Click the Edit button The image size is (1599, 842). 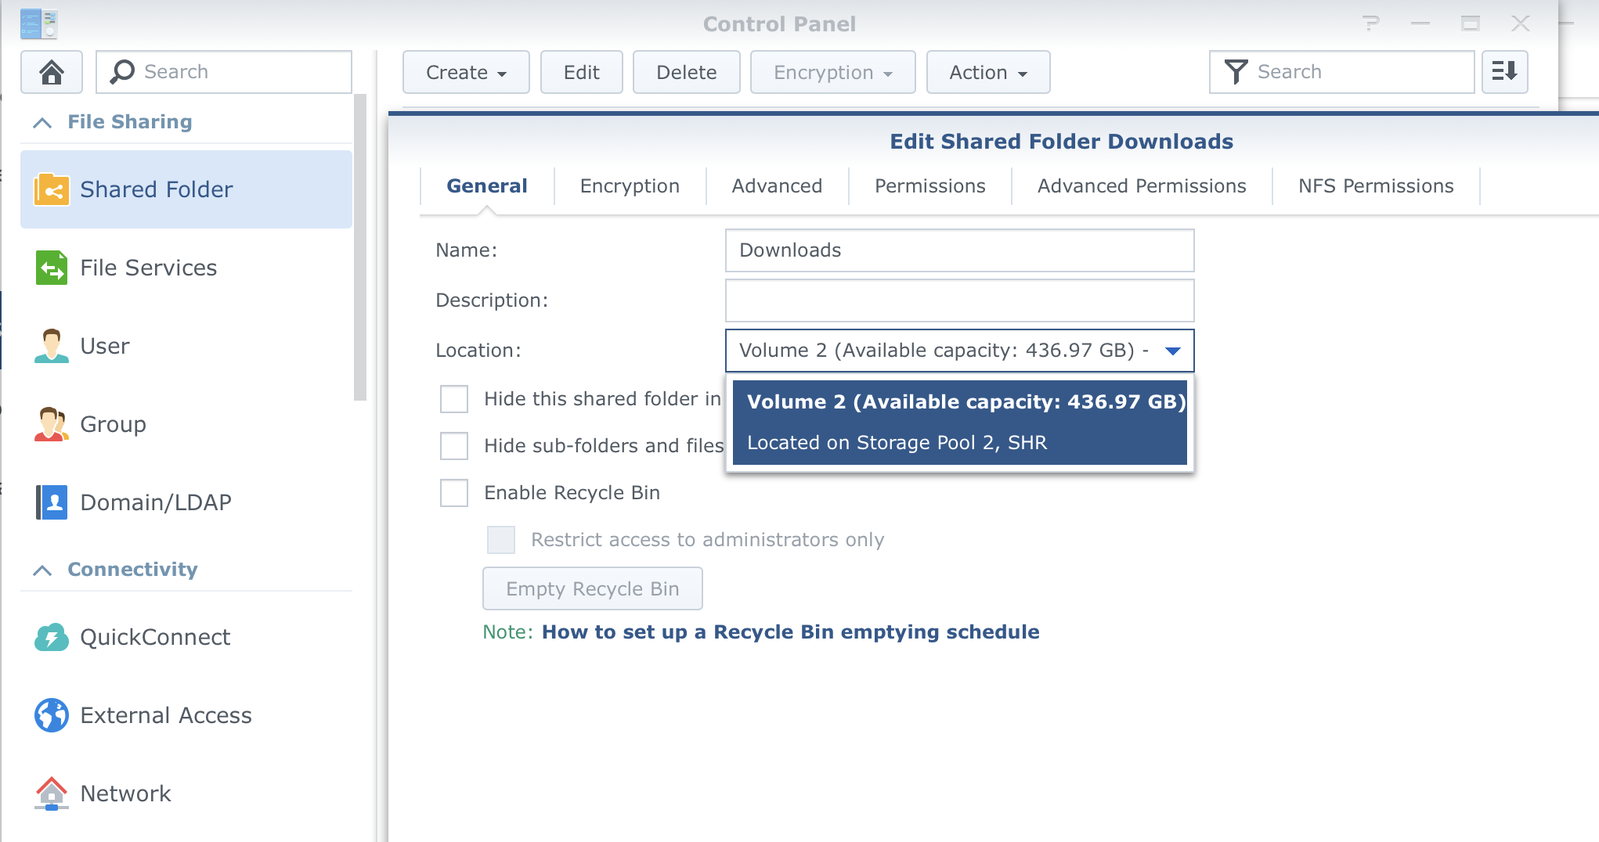582,72
